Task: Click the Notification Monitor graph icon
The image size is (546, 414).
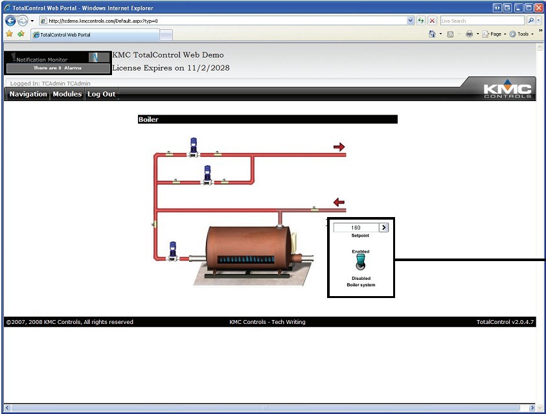Action: pos(94,58)
